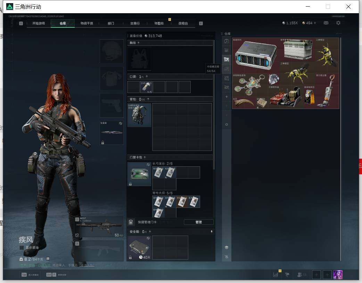Select the second keycard under 长弓溪谷
Image resolution: width=362 pixels, height=283 pixels.
(170, 173)
